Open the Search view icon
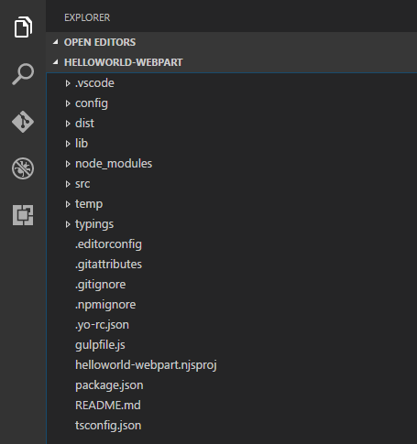This screenshot has width=417, height=444. (23, 74)
